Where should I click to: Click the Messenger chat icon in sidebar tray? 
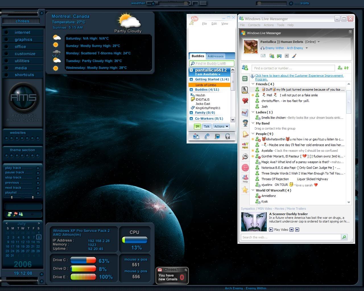10,214
